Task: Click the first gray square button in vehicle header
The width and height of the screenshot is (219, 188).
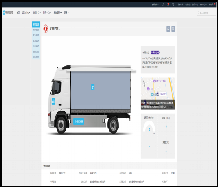Action: [168, 29]
